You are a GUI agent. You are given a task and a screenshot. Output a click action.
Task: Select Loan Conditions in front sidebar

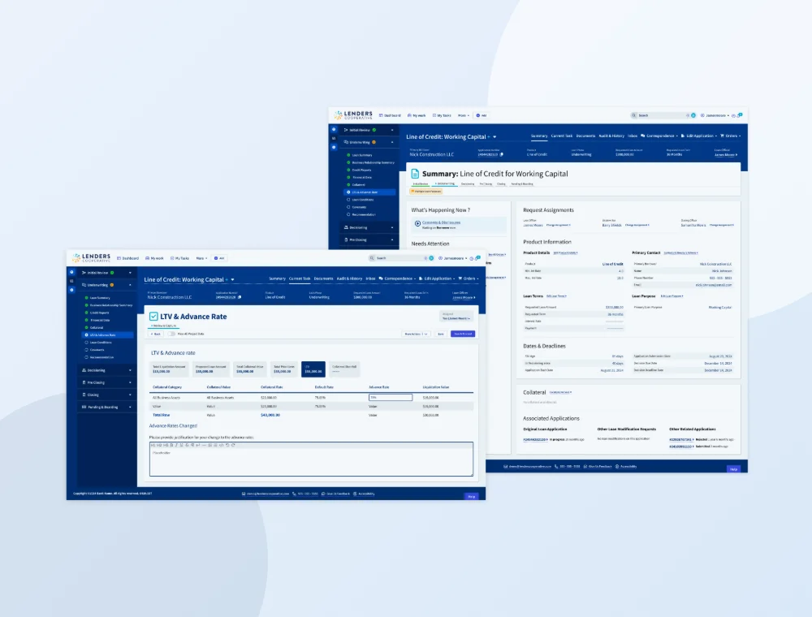[100, 343]
